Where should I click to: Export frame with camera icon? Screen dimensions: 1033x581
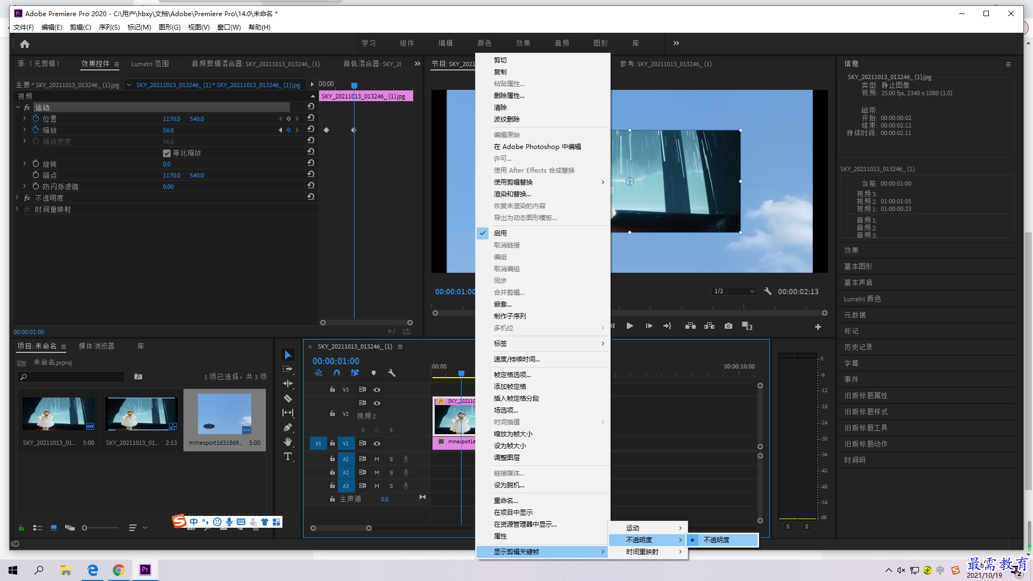(728, 326)
